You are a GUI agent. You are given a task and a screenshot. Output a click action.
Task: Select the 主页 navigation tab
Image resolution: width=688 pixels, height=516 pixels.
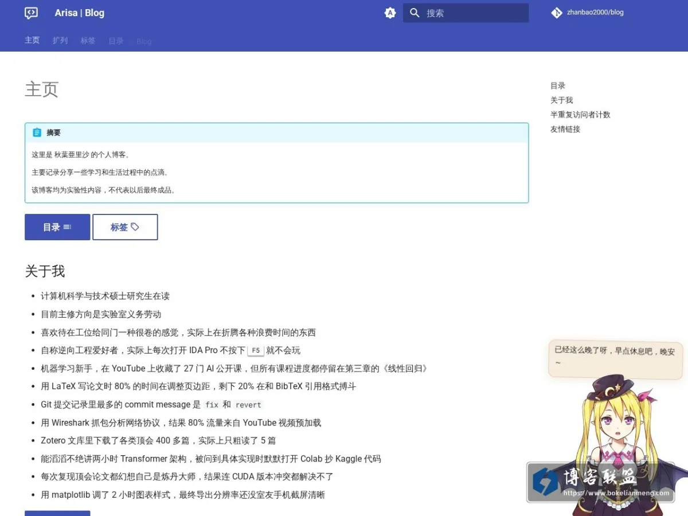point(32,40)
